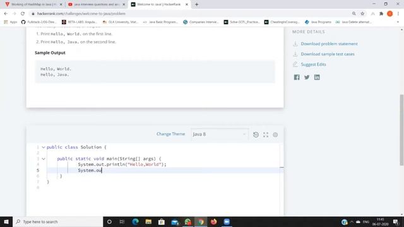Share problem on LinkedIn
This screenshot has width=404, height=227.
(x=317, y=77)
